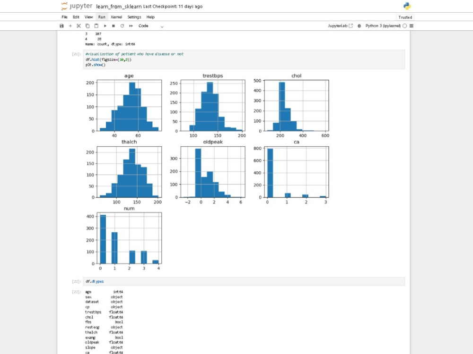Screen dimensions: 473x354
Task: Restart the kernel with the circular arrow
Action: tap(122, 26)
